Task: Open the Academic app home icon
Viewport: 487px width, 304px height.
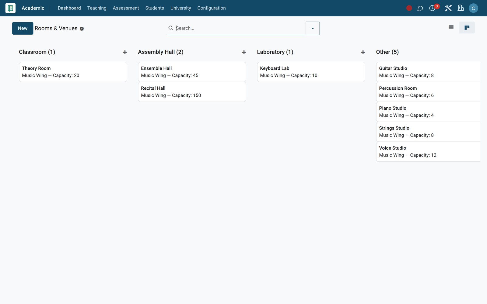Action: (x=10, y=8)
